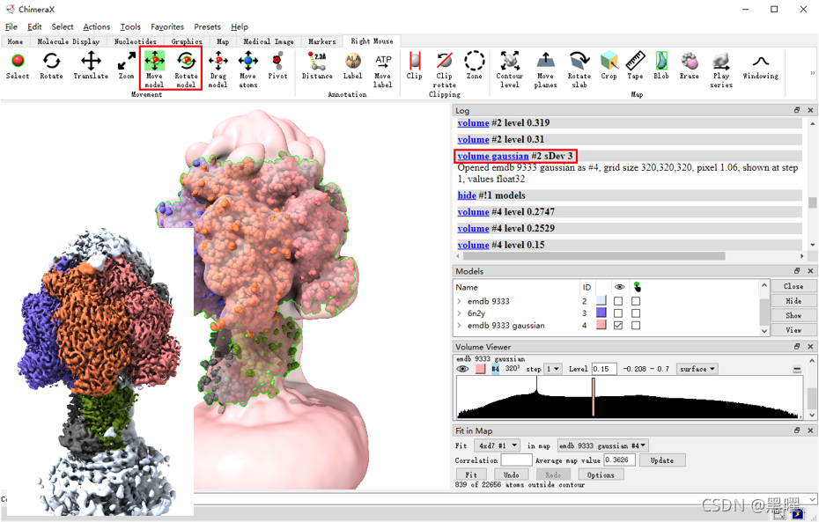
Task: Open the in map dropdown
Action: click(x=603, y=445)
